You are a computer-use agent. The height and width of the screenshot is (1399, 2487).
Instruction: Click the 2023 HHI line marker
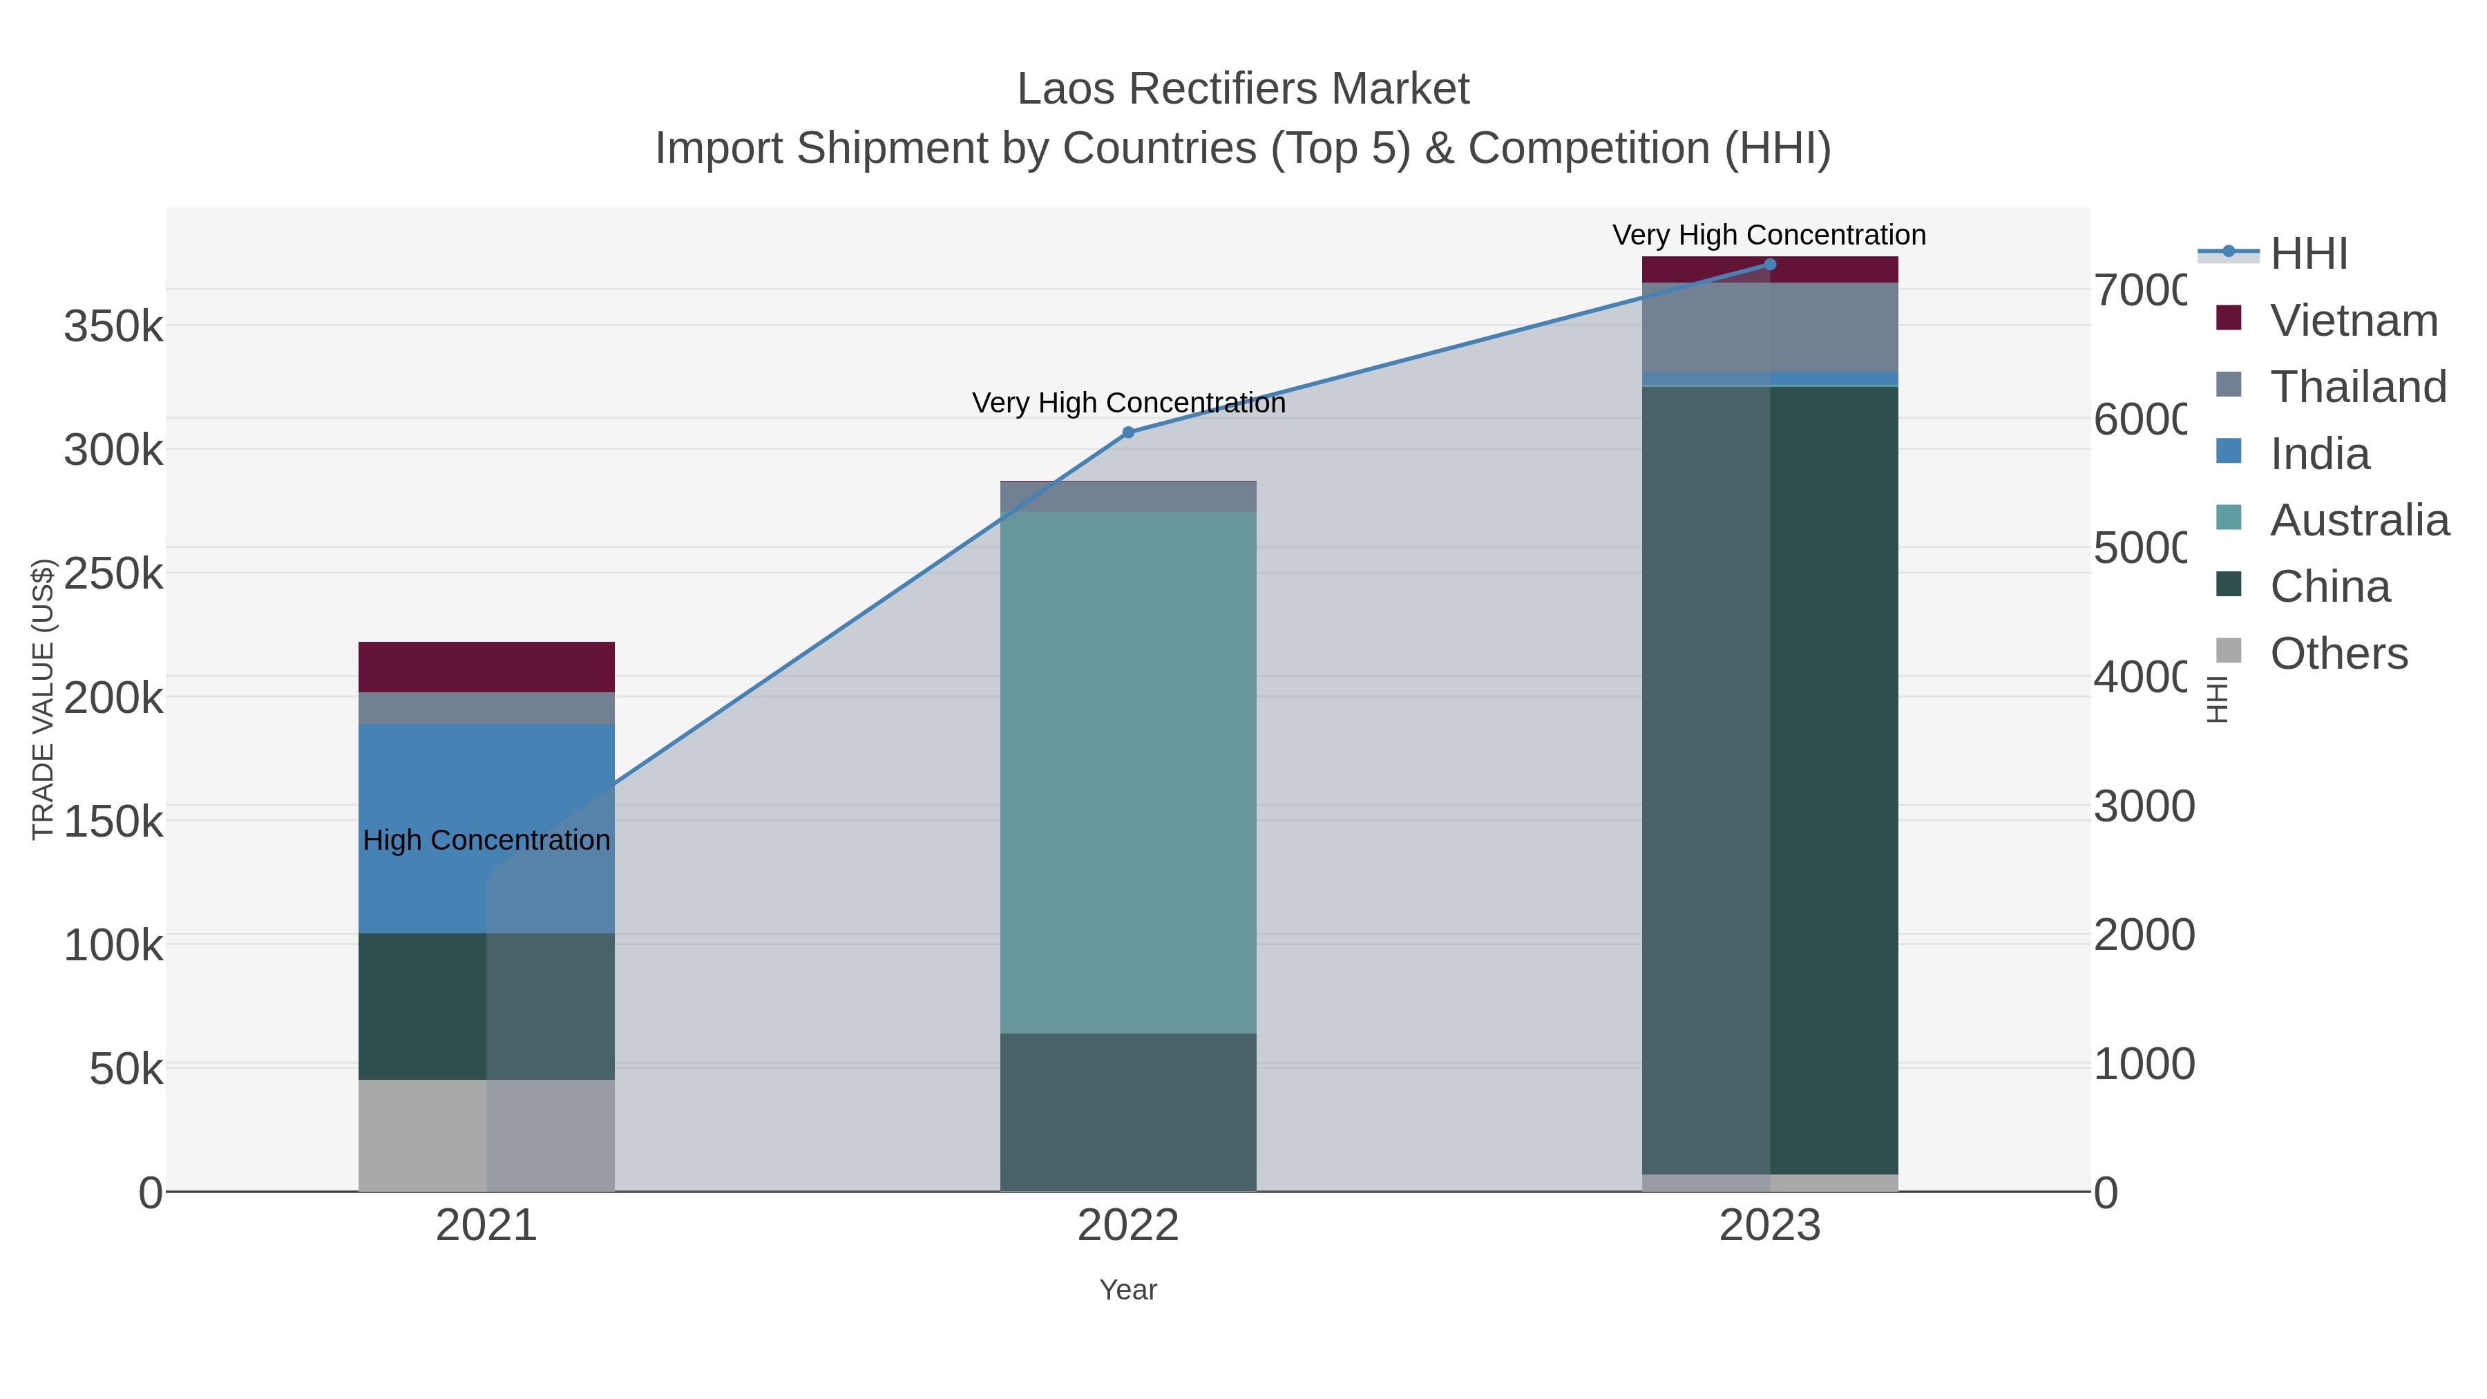click(1770, 265)
